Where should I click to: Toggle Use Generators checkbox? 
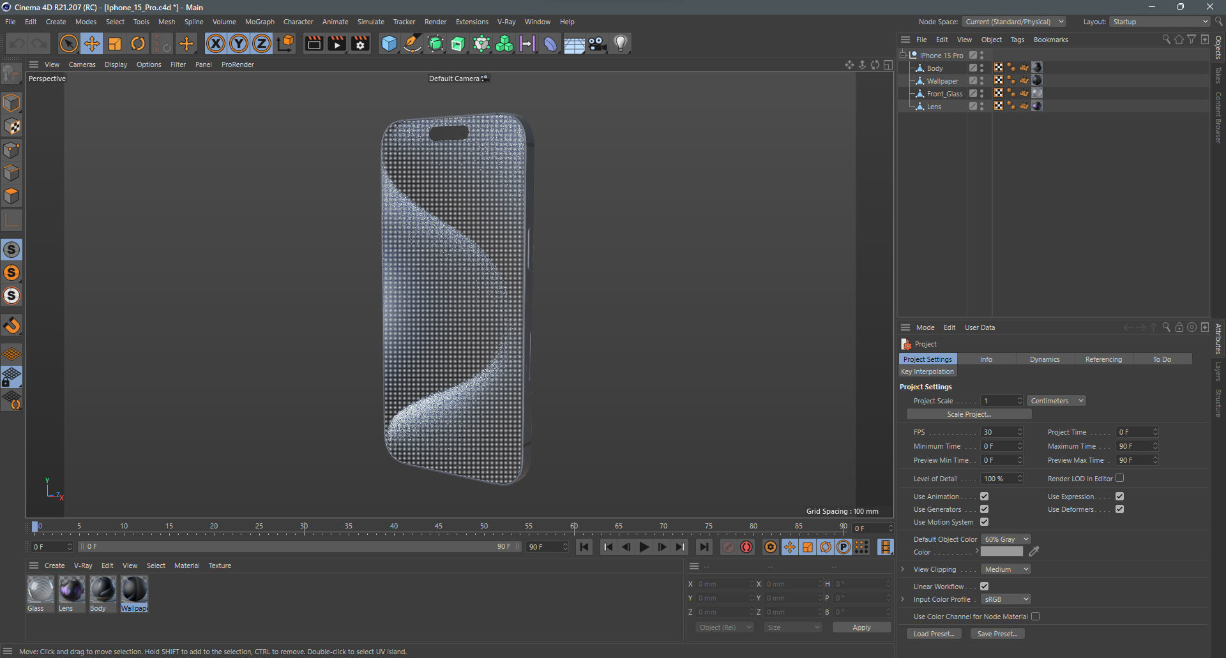pyautogui.click(x=984, y=509)
